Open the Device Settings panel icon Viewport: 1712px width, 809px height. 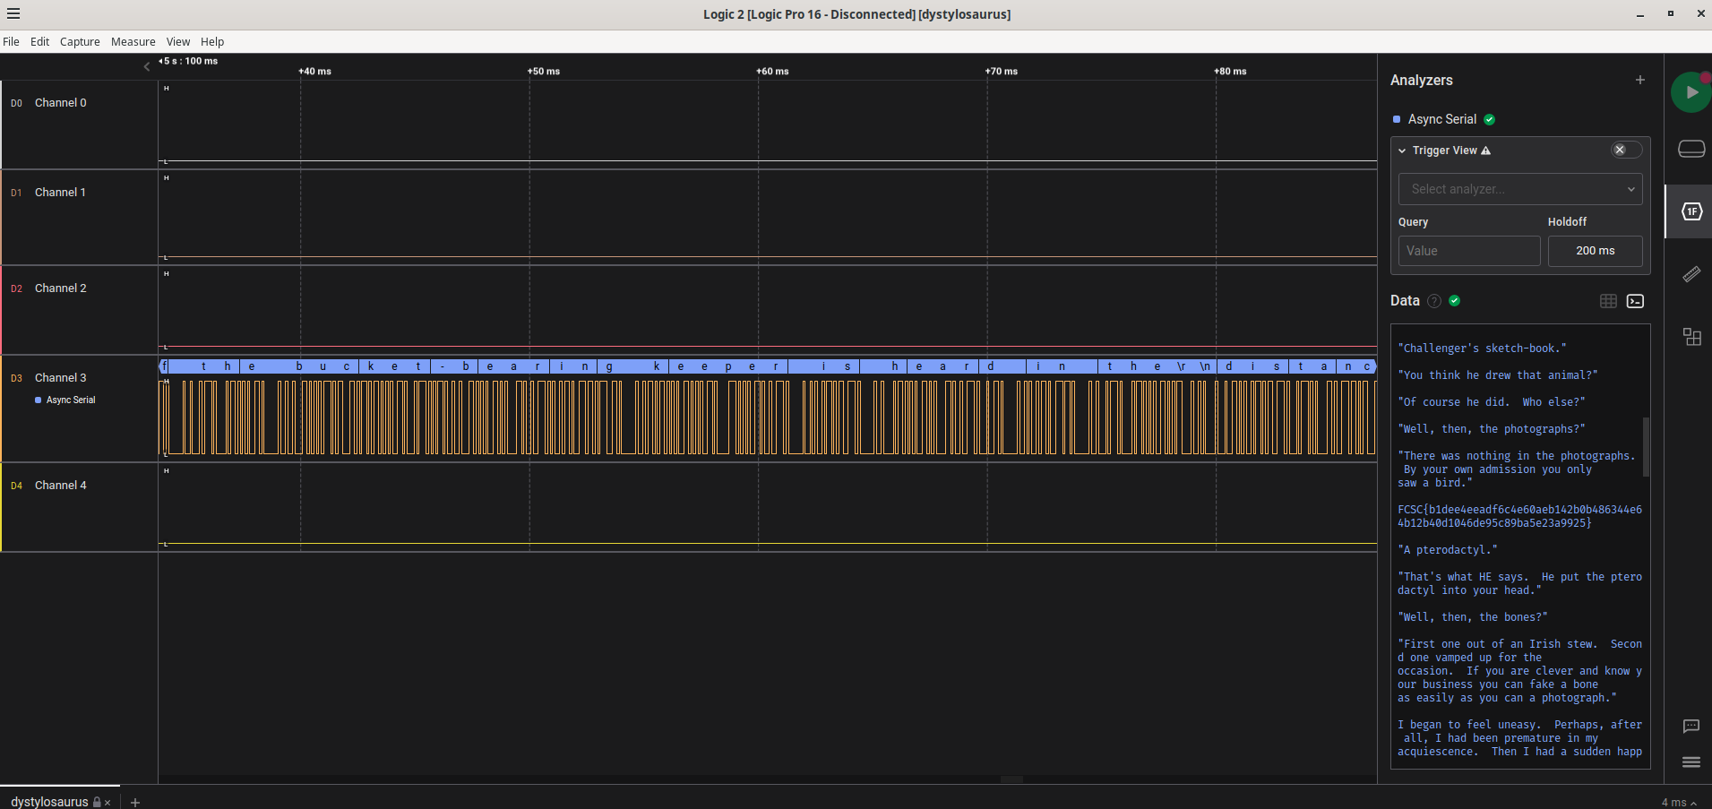point(1691,149)
